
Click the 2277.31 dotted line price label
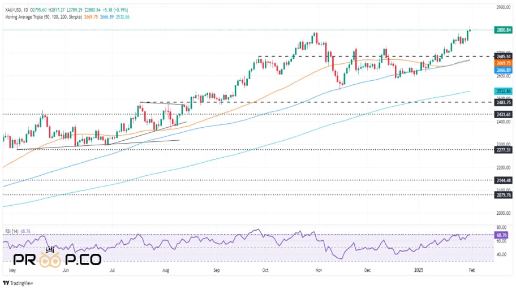[504, 150]
